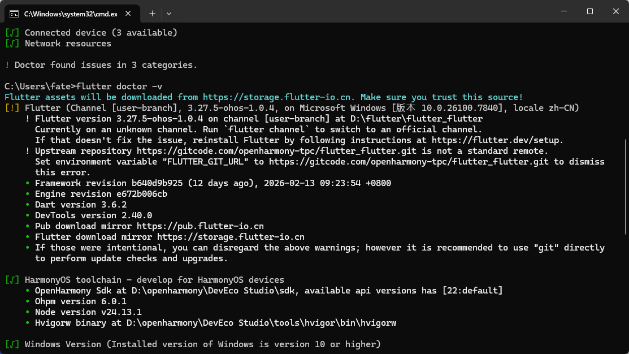Click 'Framework revision b640d9b925' text
The image size is (629, 354).
(x=109, y=183)
